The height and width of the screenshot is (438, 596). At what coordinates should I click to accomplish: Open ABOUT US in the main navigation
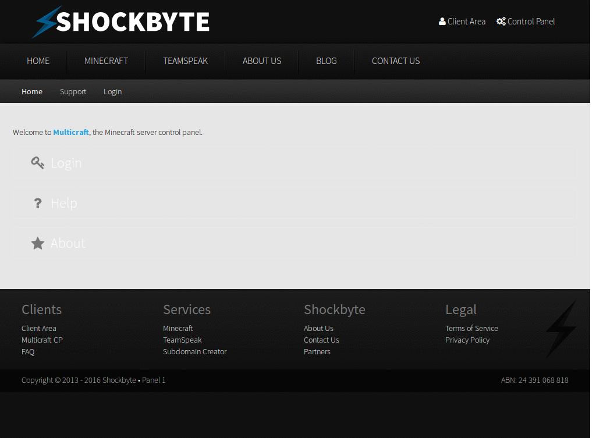pyautogui.click(x=262, y=60)
